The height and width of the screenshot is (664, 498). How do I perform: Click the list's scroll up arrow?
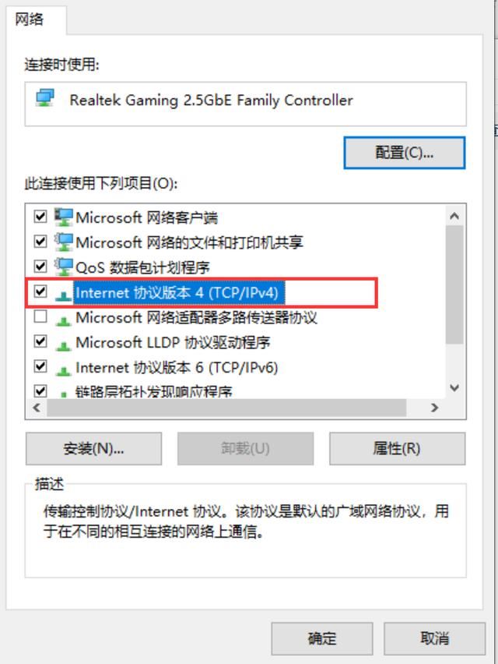point(454,216)
